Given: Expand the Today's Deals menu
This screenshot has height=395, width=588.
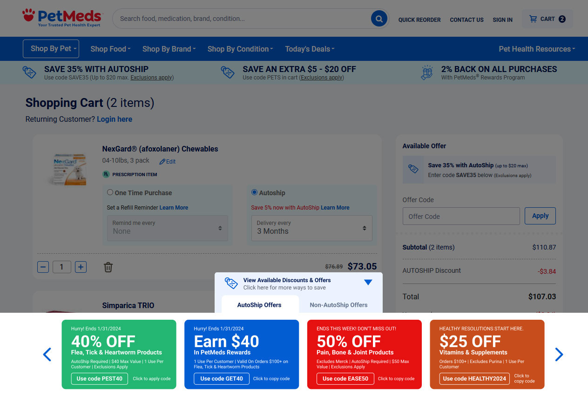Looking at the screenshot, I should coord(310,49).
